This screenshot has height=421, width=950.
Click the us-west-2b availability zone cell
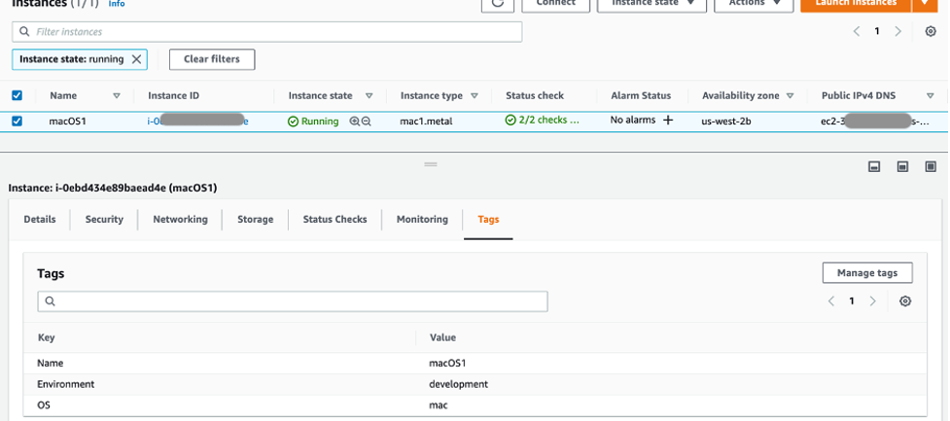click(x=726, y=122)
